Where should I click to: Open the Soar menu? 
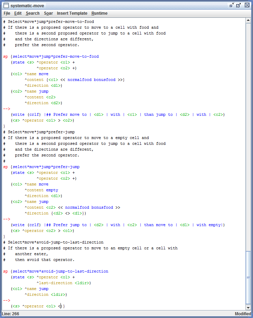pos(48,13)
